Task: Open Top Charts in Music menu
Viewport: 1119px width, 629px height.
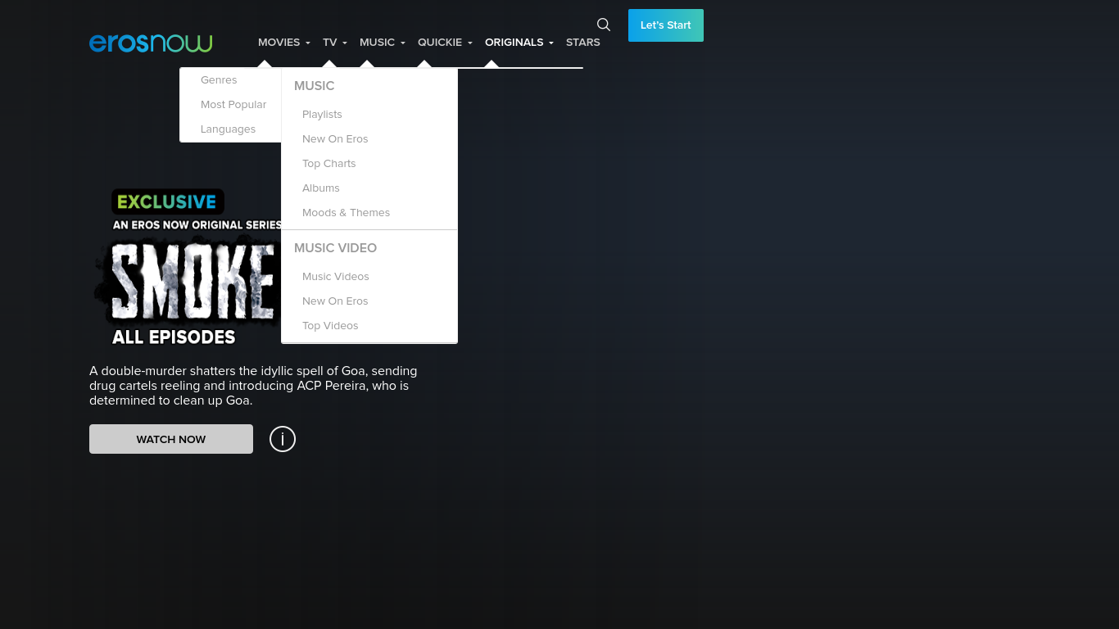Action: (328, 164)
